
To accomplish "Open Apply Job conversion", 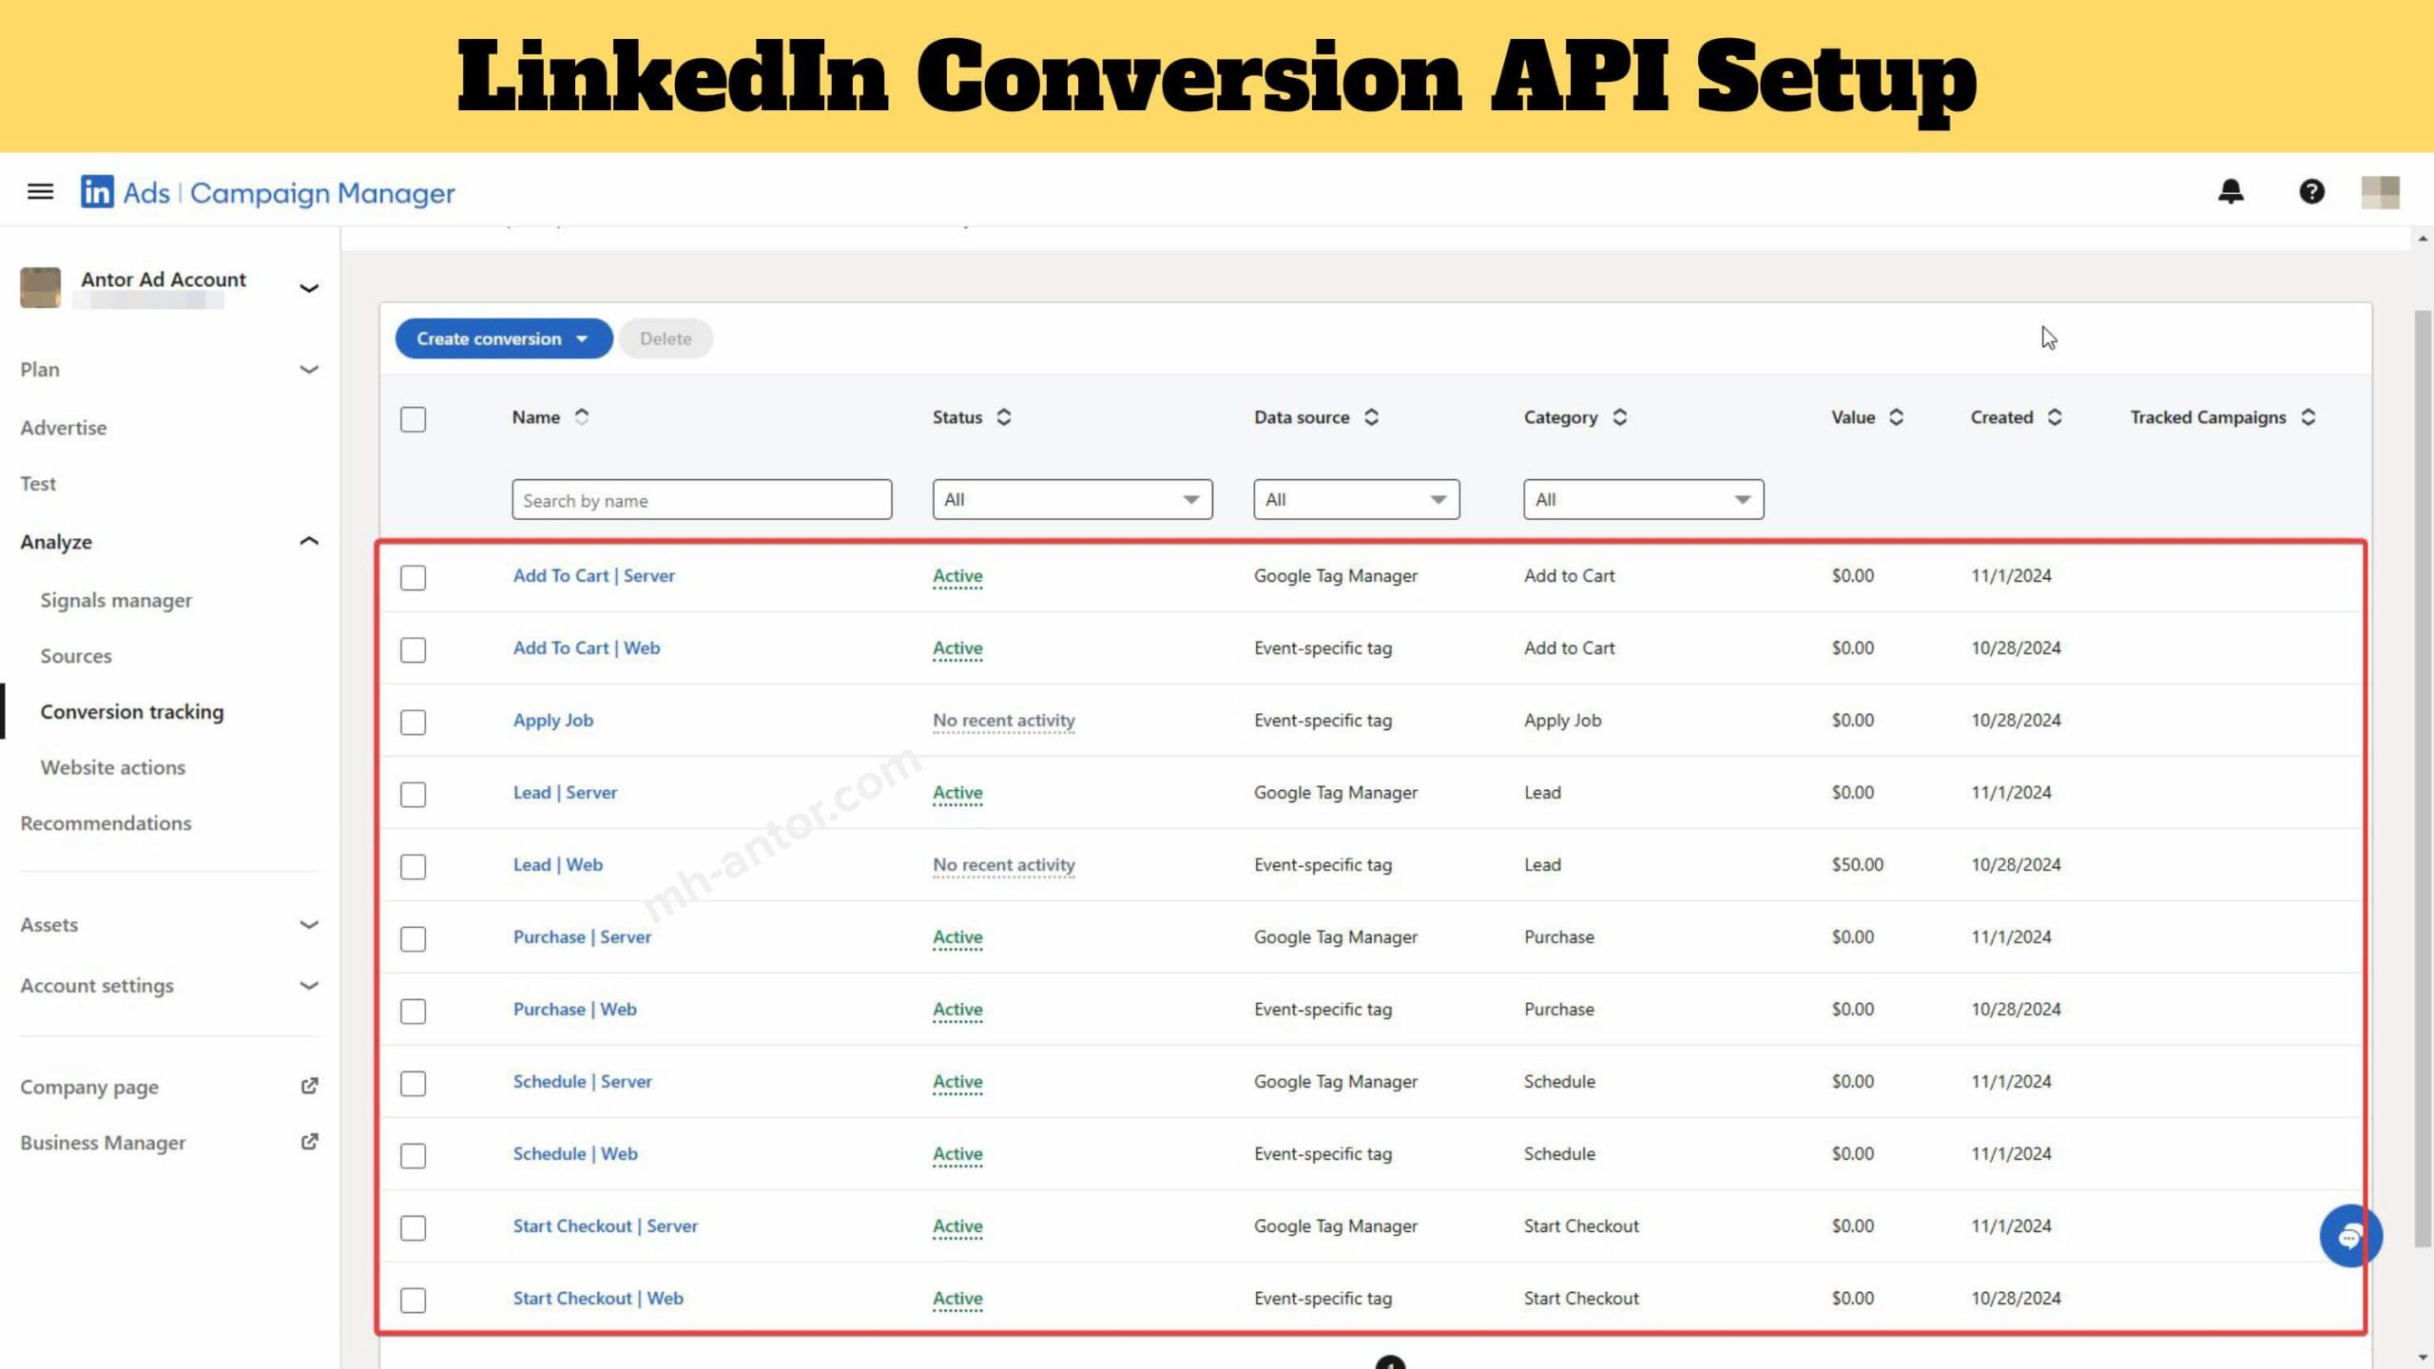I will click(553, 721).
